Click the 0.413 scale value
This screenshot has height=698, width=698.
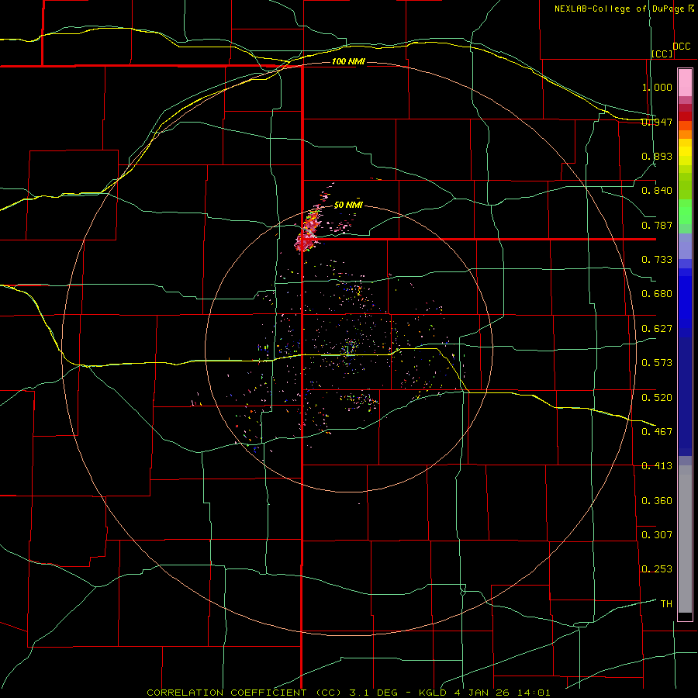pos(657,466)
